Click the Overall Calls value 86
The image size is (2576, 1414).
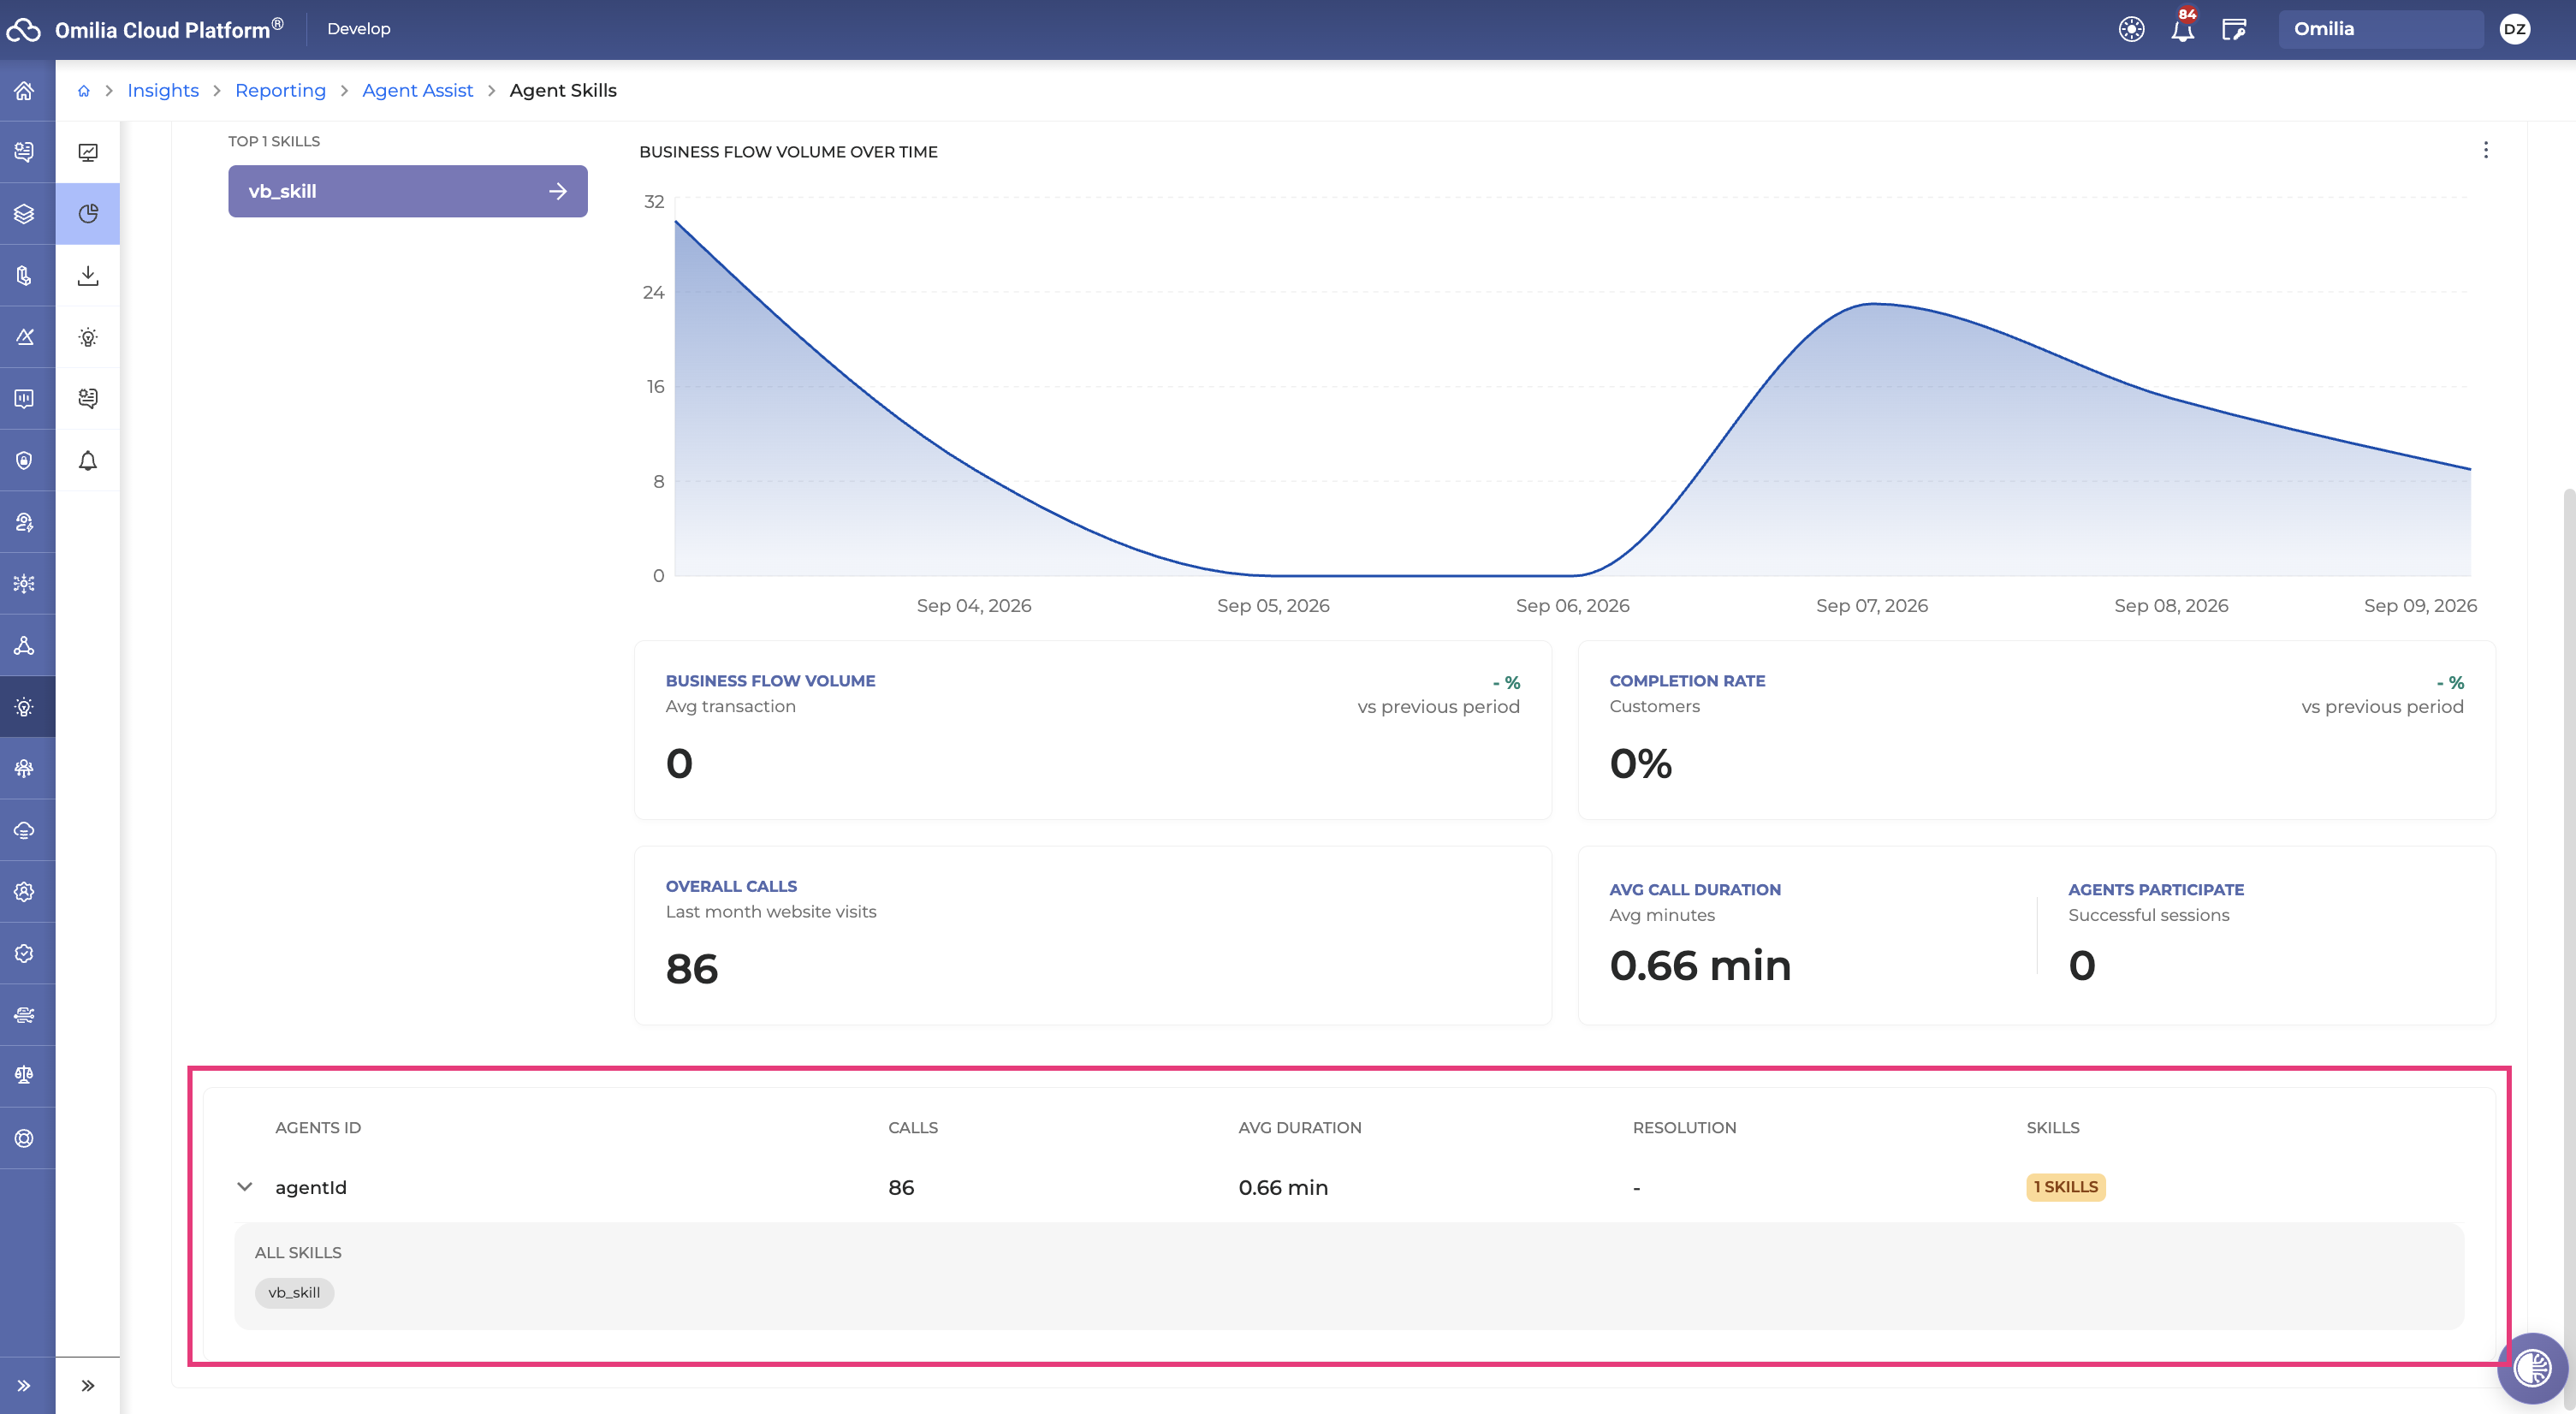(692, 969)
